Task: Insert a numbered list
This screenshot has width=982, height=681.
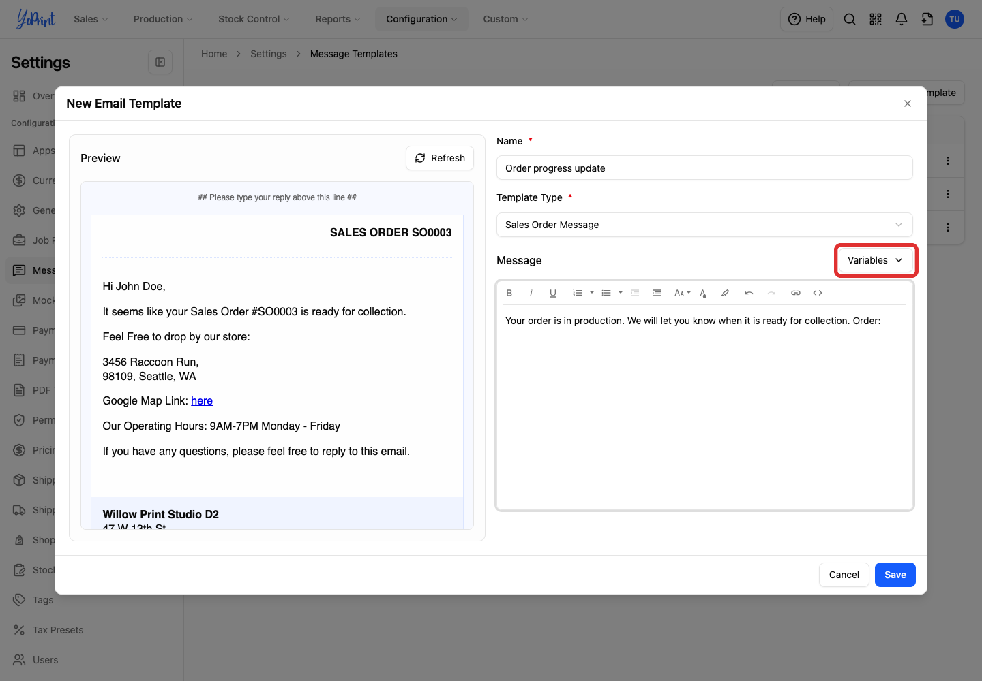Action: 578,293
